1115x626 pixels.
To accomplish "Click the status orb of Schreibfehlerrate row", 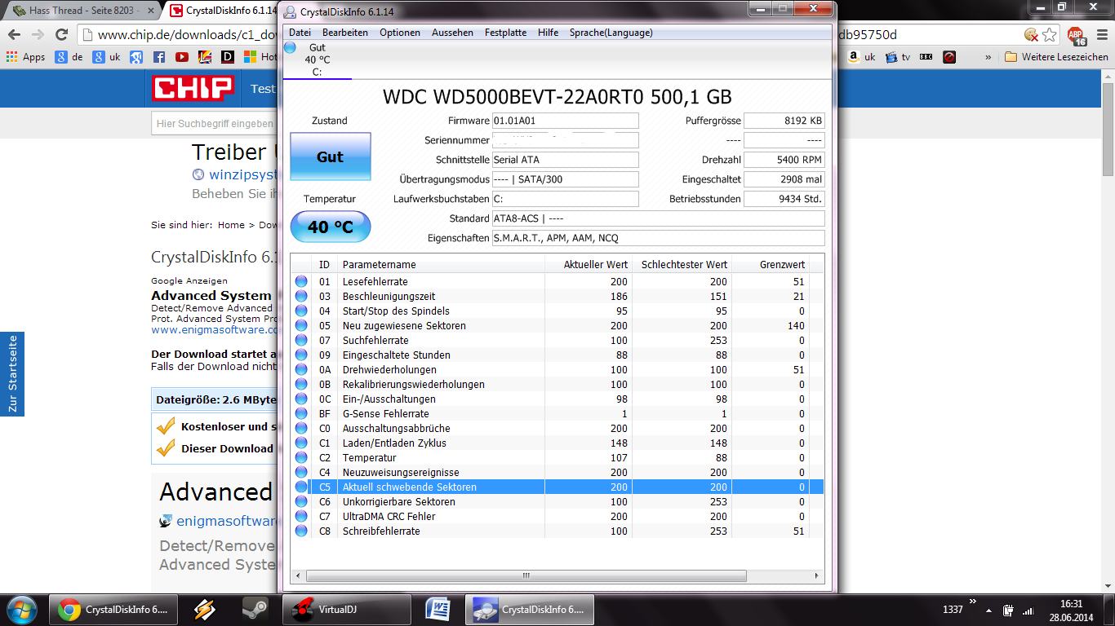I will click(301, 531).
